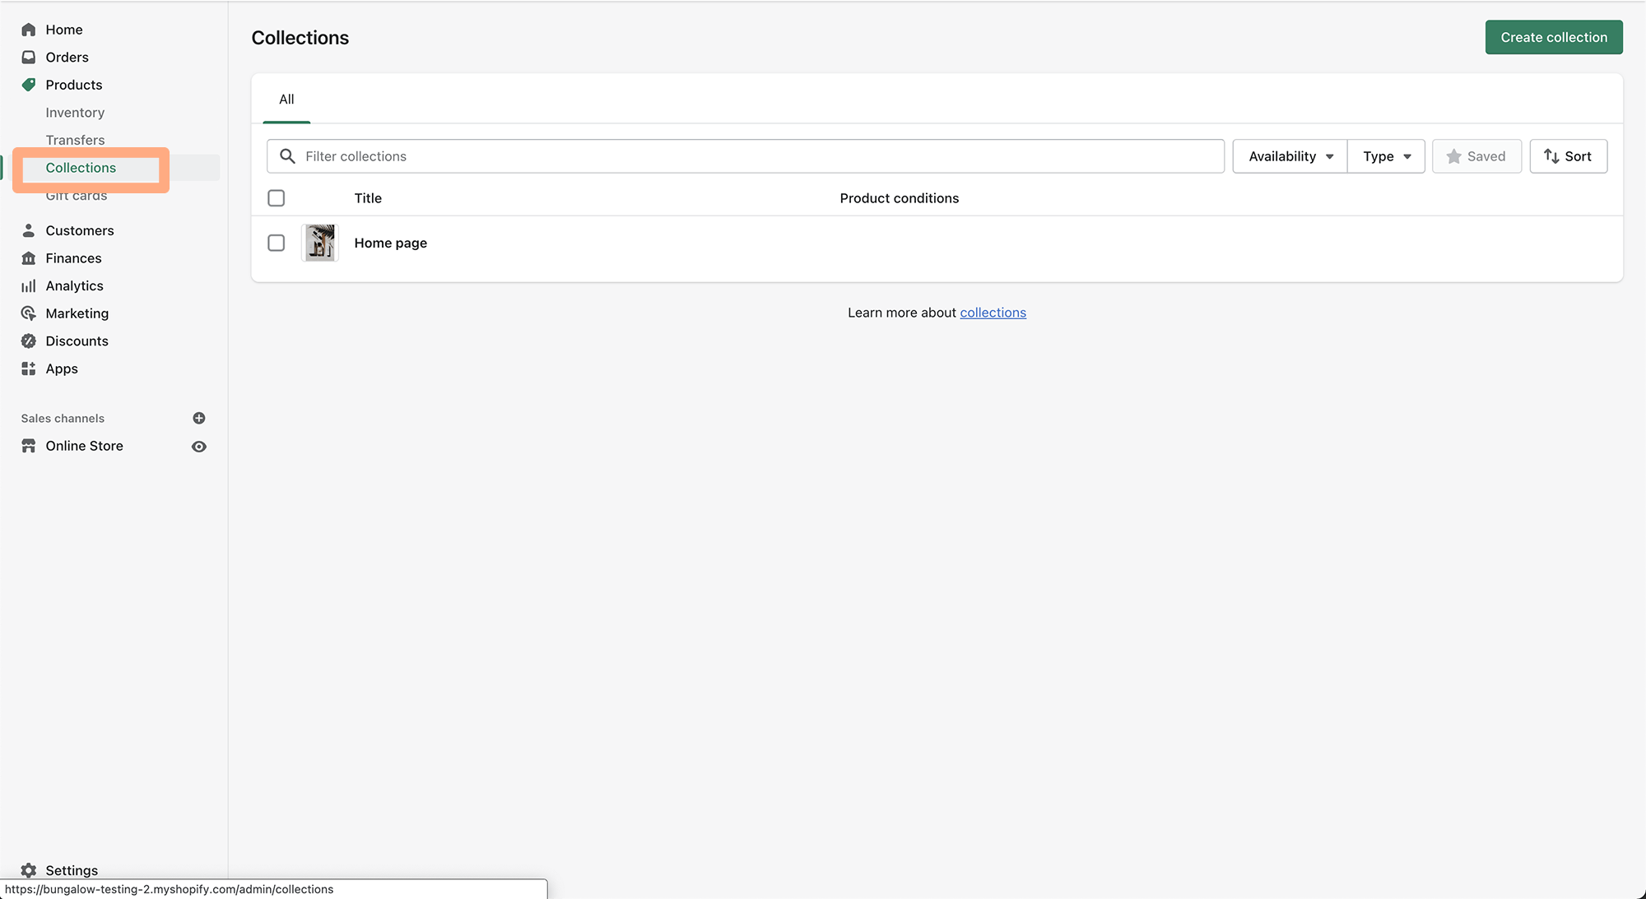Click the Marketing target icon

point(29,313)
